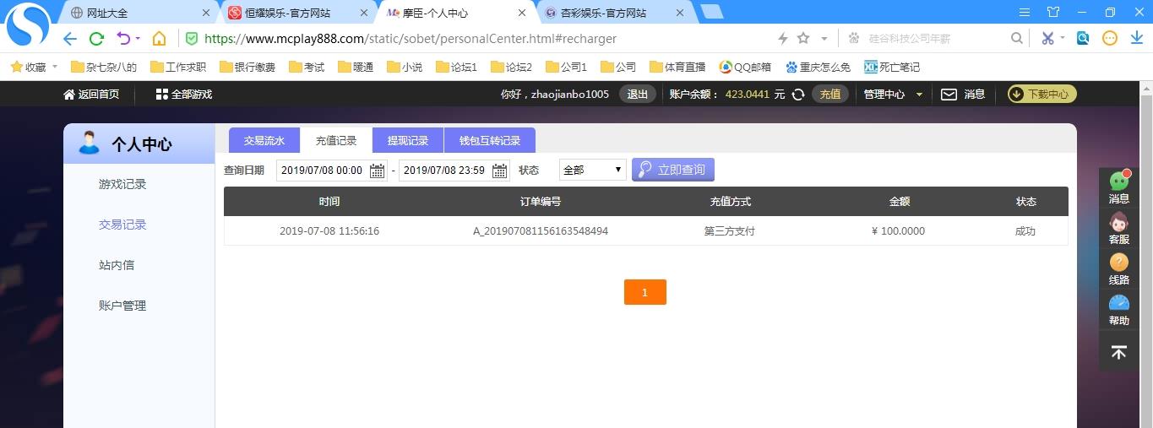Open 游戏记录 in sidebar
Image resolution: width=1153 pixels, height=428 pixels.
[x=122, y=184]
